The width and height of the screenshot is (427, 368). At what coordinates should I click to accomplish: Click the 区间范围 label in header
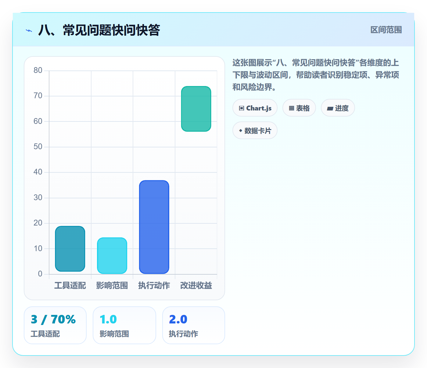(x=386, y=30)
